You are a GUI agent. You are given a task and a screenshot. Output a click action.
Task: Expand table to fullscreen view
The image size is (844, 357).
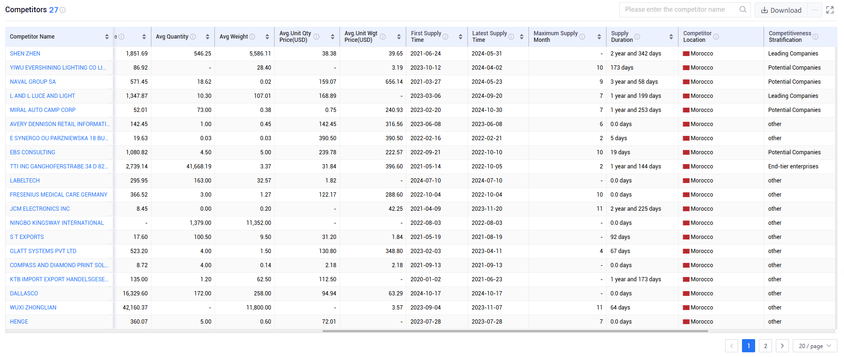coord(830,10)
